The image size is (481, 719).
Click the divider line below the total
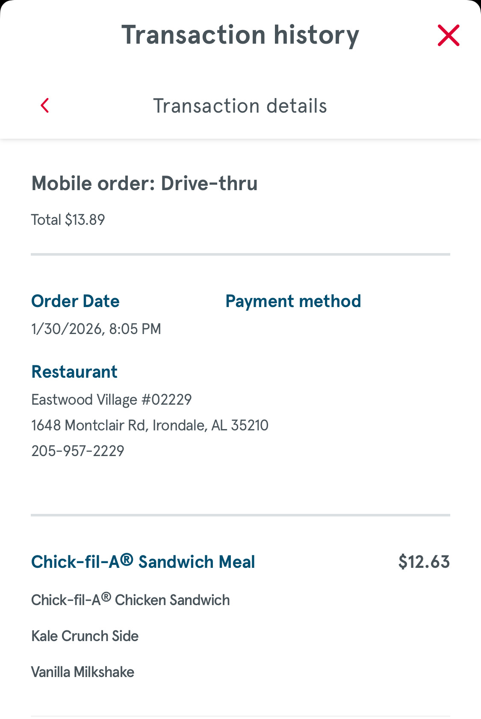coord(240,254)
